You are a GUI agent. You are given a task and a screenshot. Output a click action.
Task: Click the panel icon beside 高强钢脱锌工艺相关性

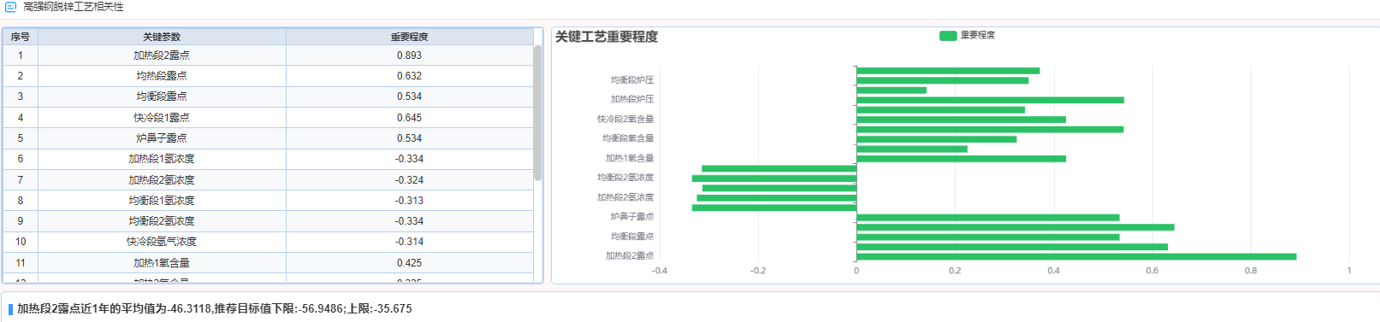(x=10, y=7)
